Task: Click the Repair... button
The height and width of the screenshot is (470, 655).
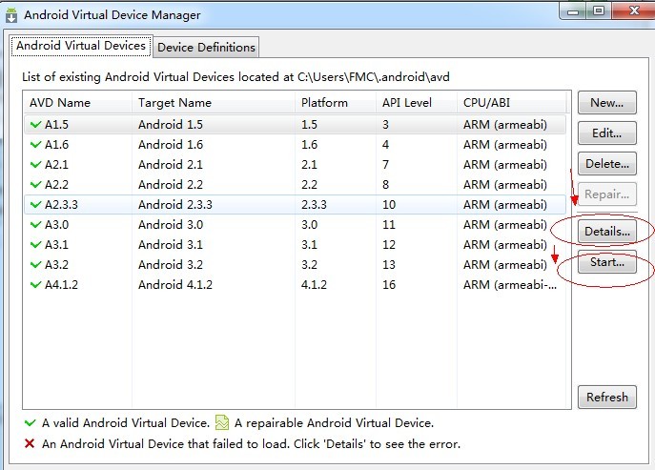Action: [607, 194]
